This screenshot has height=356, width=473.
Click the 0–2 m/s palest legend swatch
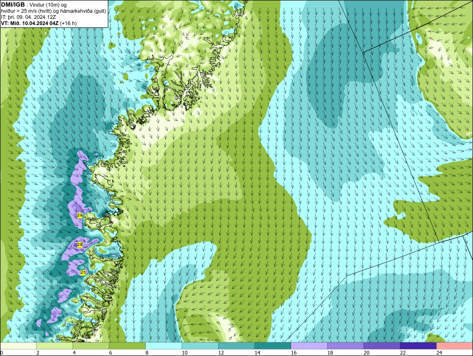(x=18, y=346)
